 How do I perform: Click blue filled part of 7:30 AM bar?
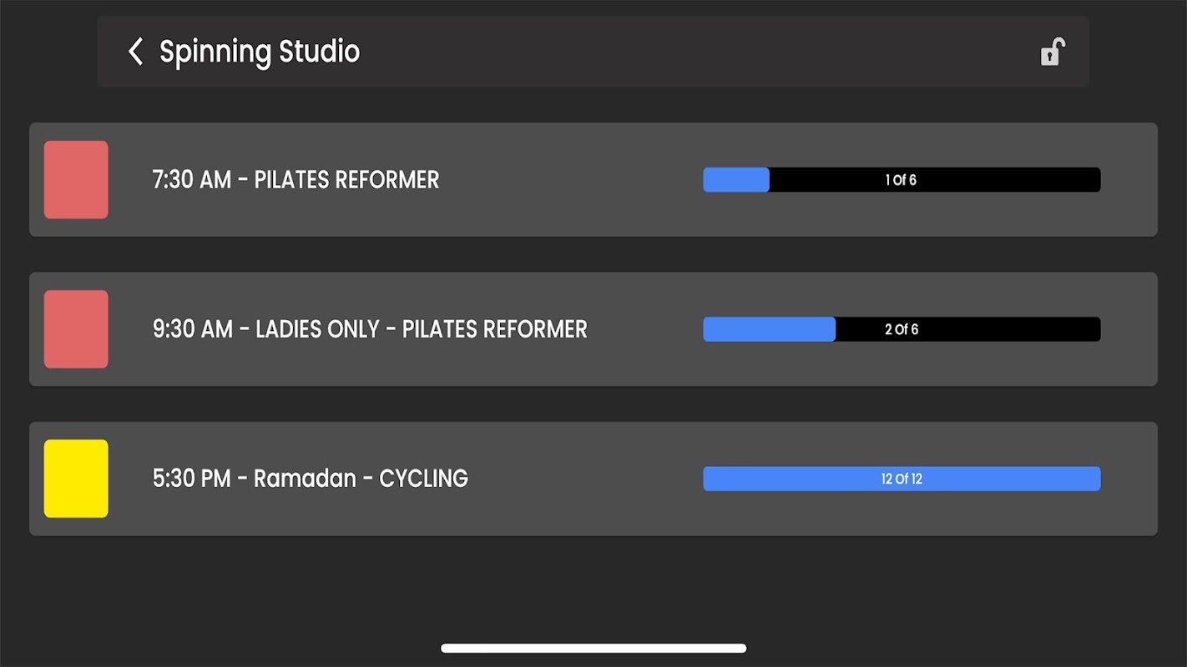pyautogui.click(x=735, y=180)
